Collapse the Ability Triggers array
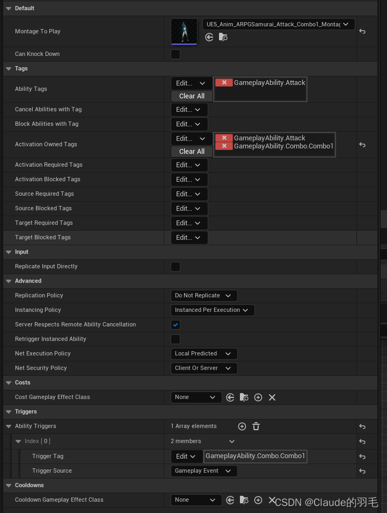 click(9, 426)
